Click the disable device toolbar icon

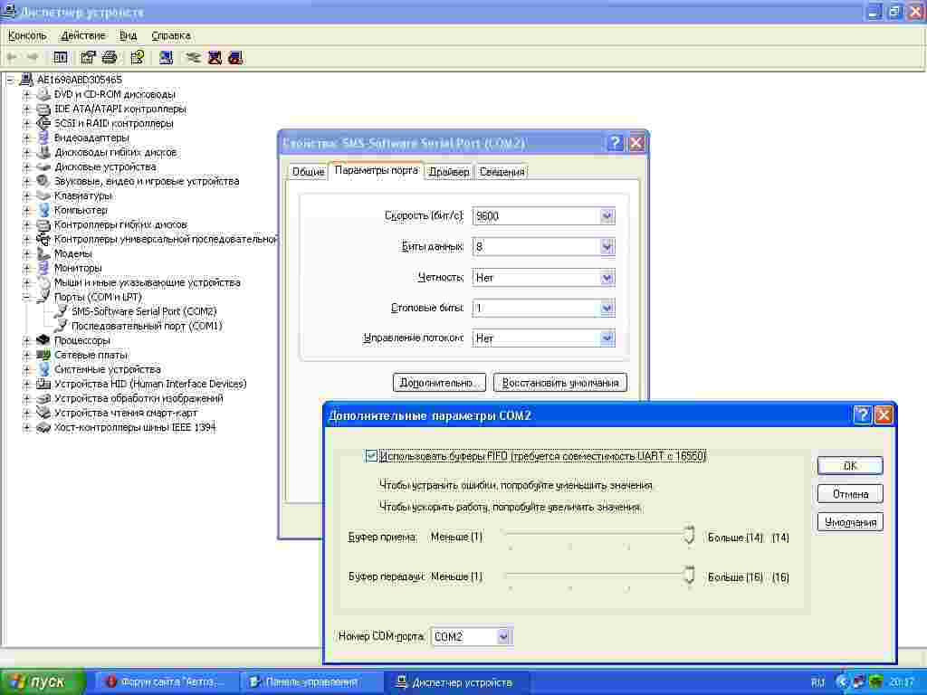236,57
